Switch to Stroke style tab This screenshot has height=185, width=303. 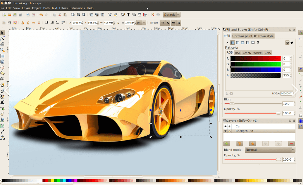(x=264, y=36)
